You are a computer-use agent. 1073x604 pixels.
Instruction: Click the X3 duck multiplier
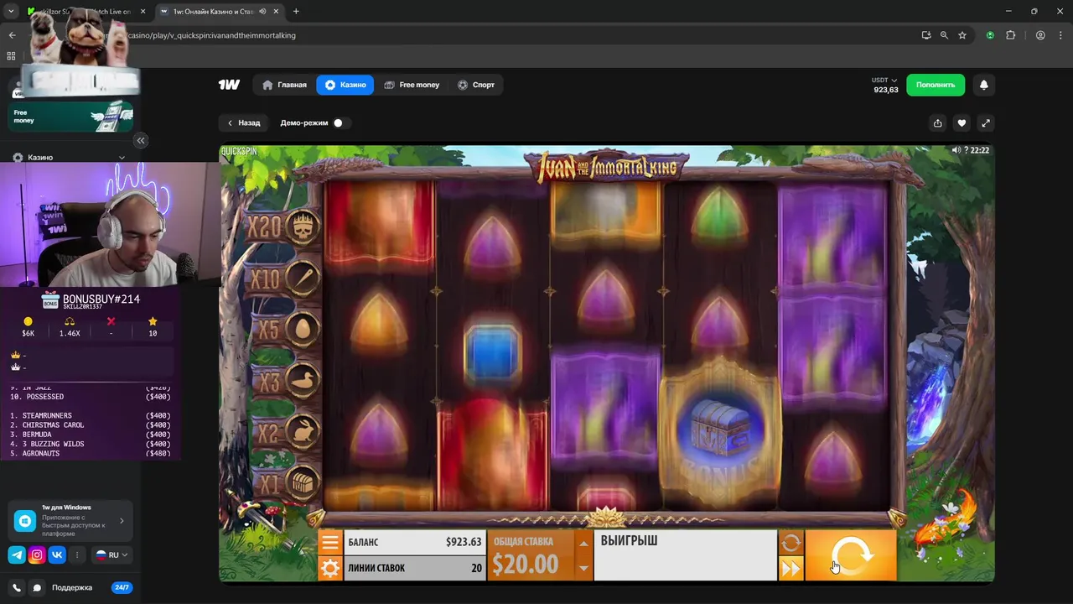click(x=285, y=382)
